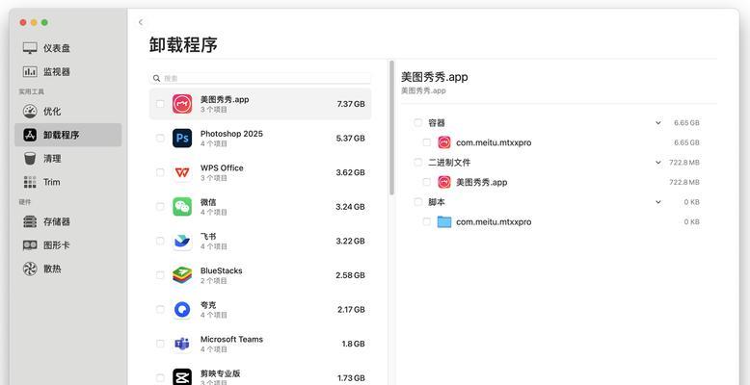750x385 pixels.
Task: Select the 卸载程序 App Store icon
Action: coord(30,135)
